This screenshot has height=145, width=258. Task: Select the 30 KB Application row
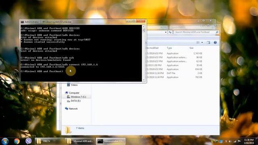pos(174,65)
